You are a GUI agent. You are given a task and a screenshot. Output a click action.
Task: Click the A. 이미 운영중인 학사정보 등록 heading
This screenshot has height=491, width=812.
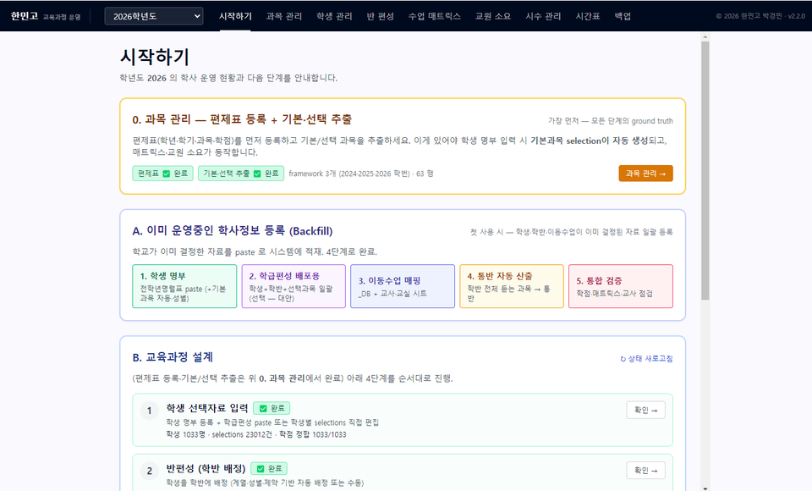(x=233, y=231)
